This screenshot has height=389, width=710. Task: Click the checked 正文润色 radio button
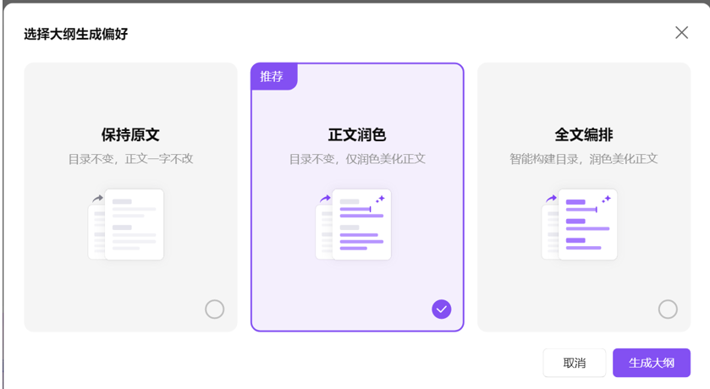click(442, 310)
